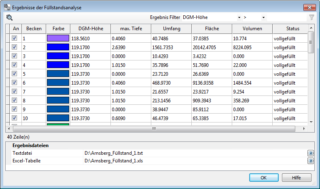The image size is (320, 189).
Task: Sort by the Volumen column header
Action: tap(252, 29)
